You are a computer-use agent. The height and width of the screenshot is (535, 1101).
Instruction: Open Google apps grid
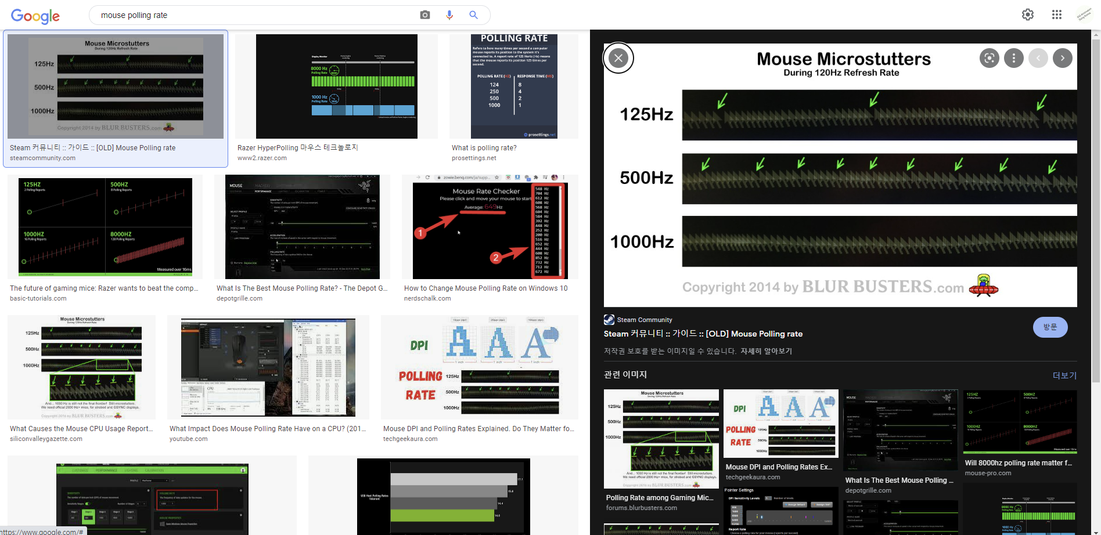1057,15
